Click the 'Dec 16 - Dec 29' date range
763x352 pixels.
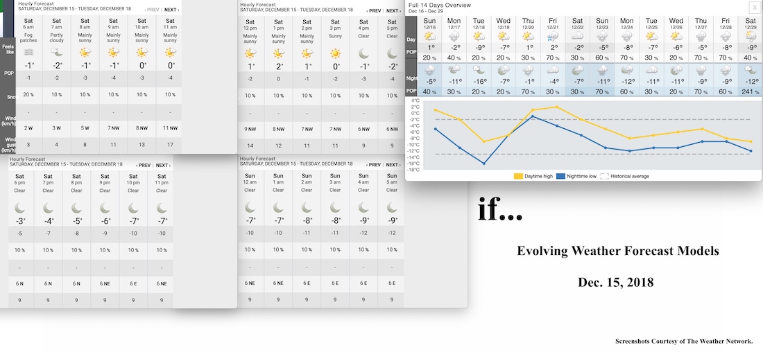point(425,10)
